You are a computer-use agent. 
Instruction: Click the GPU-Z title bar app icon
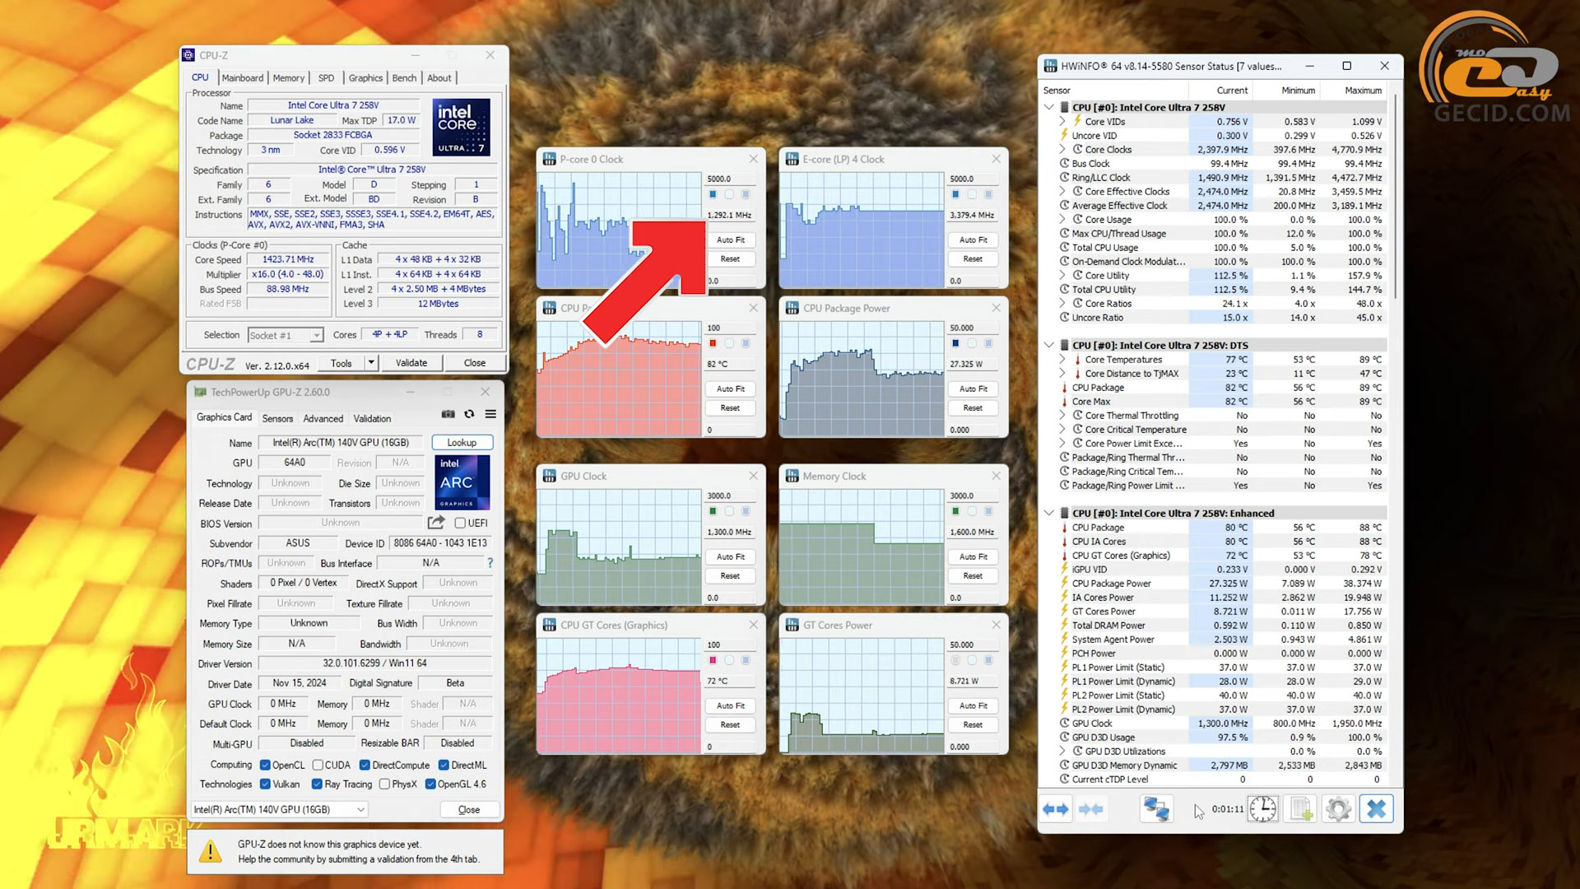(x=200, y=392)
